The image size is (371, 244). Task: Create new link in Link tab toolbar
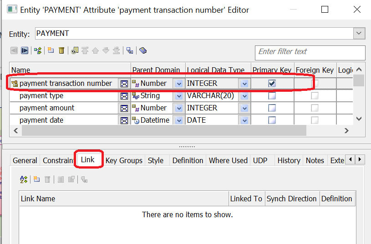click(x=36, y=179)
